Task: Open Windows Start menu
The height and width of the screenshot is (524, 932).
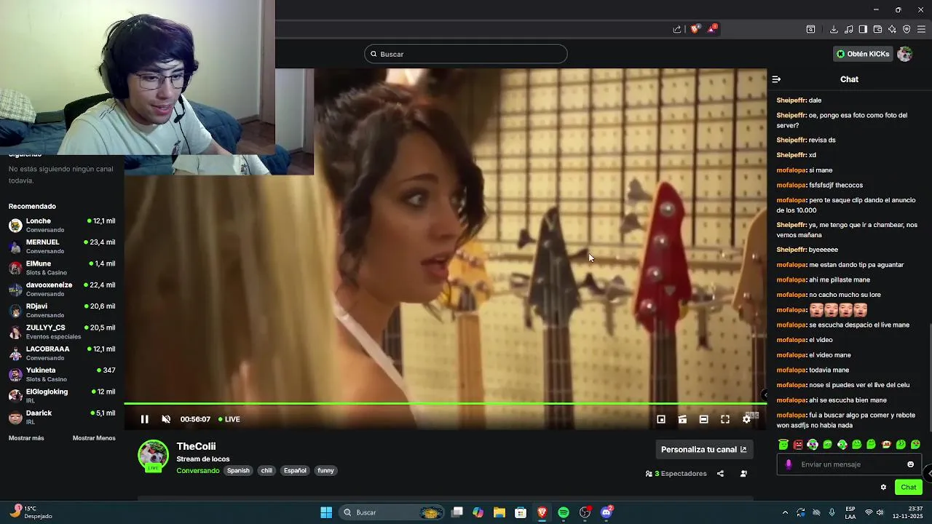Action: pos(326,512)
